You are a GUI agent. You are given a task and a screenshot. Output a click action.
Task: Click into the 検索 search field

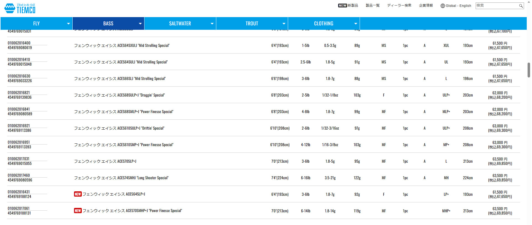pos(497,6)
